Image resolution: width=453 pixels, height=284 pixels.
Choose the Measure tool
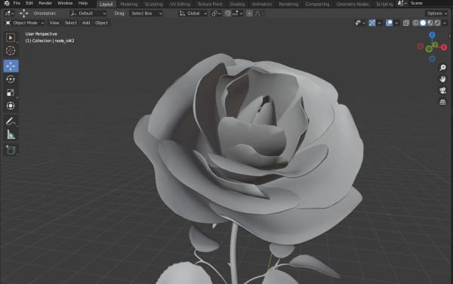(x=11, y=135)
